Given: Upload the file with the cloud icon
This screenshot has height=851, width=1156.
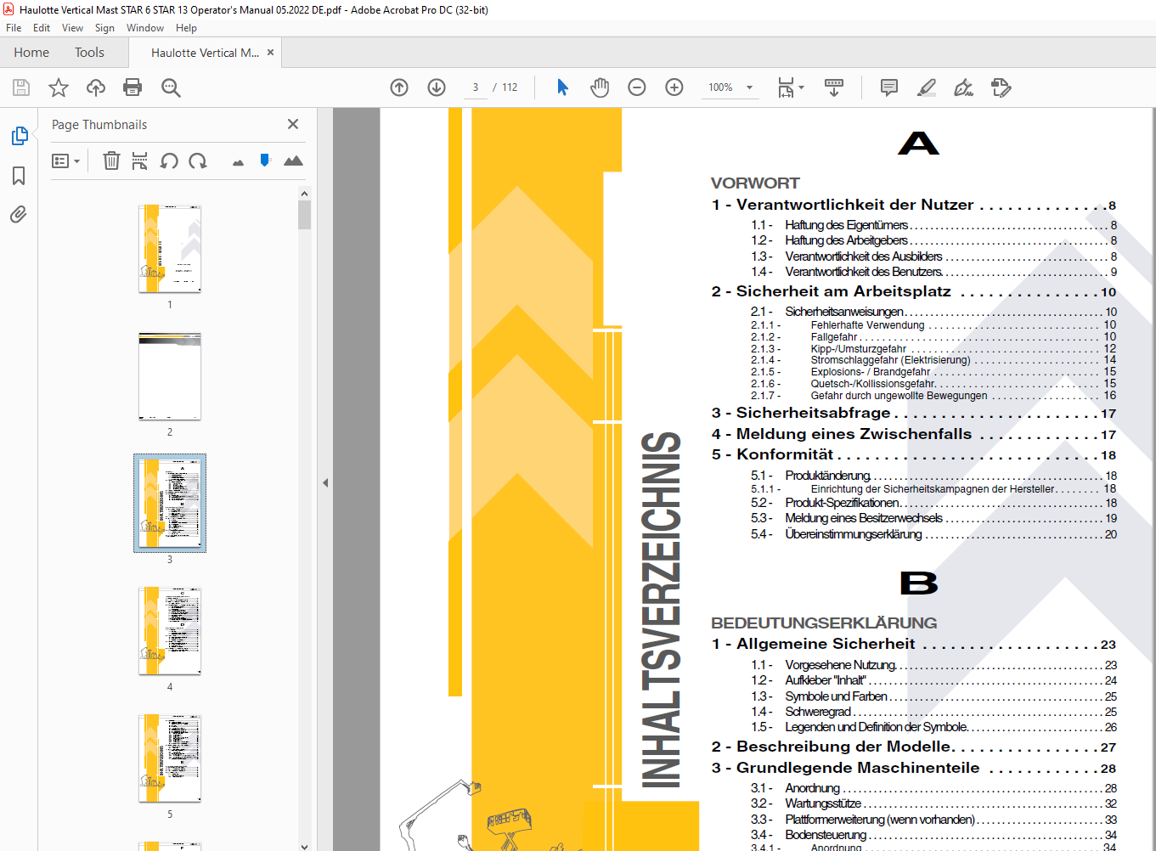Looking at the screenshot, I should click(96, 87).
